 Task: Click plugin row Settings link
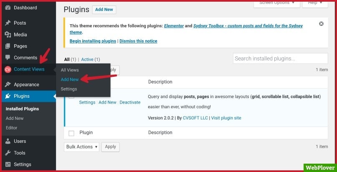[87, 102]
